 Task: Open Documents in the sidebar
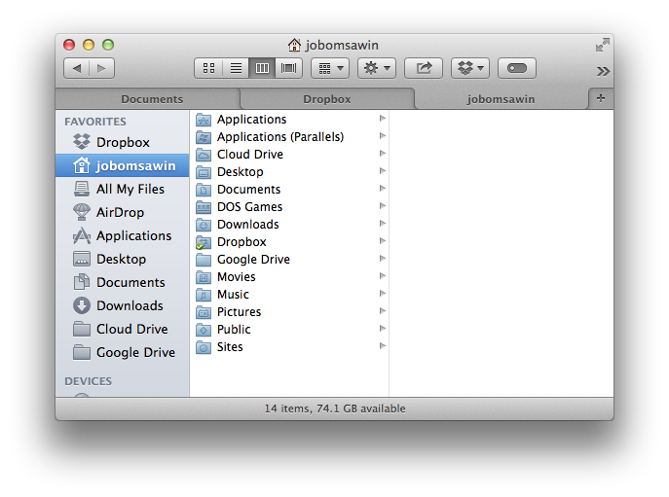(x=123, y=282)
